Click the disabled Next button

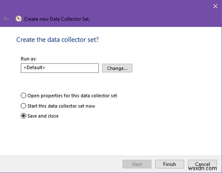[x=137, y=164]
